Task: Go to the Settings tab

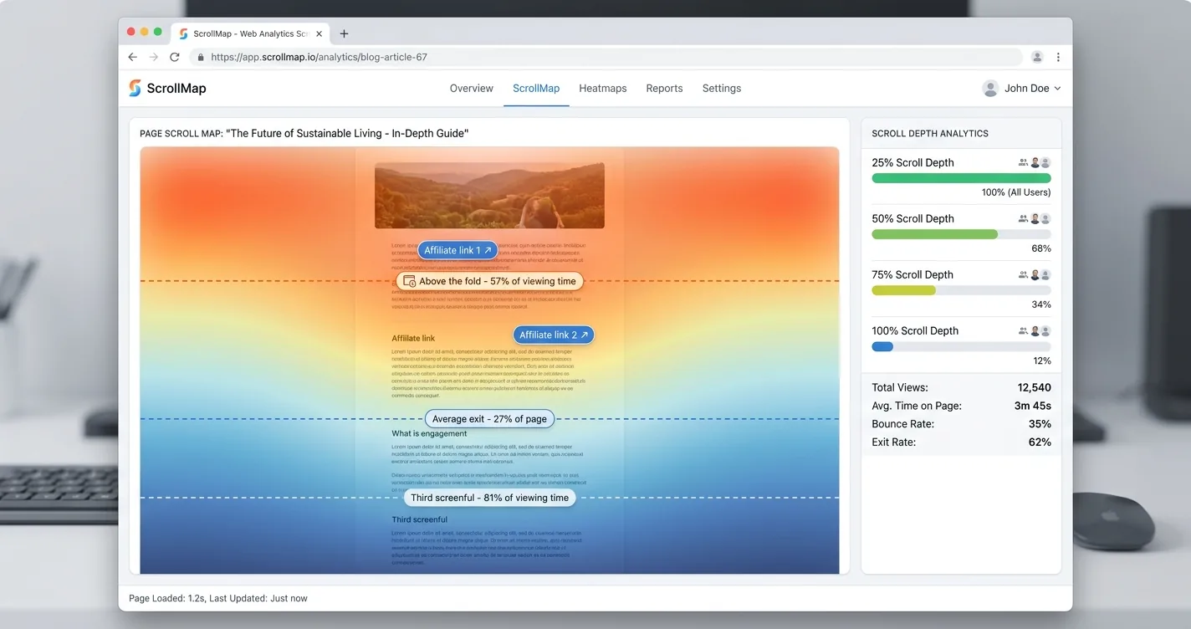Action: [x=722, y=88]
